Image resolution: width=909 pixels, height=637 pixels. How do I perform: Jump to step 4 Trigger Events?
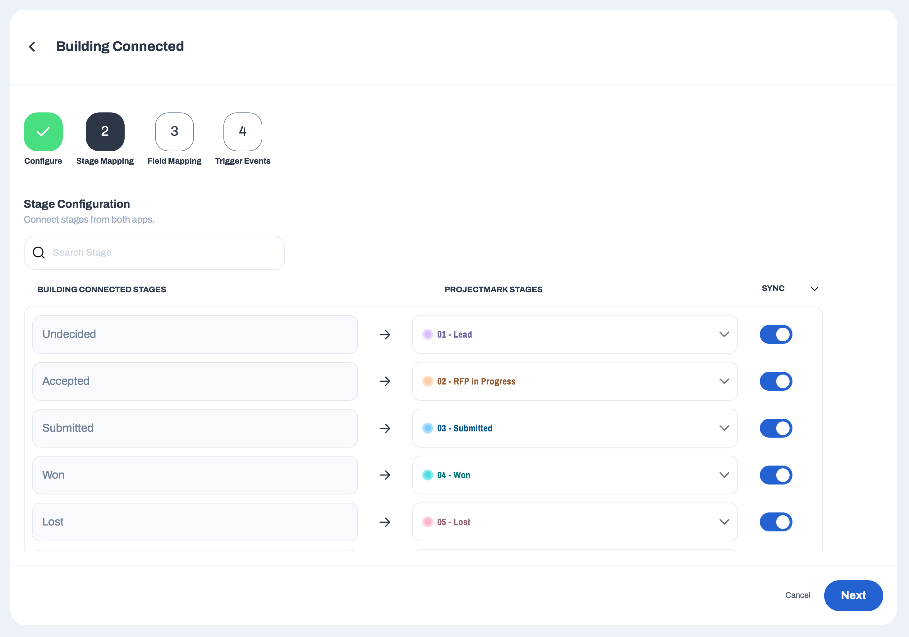coord(243,132)
